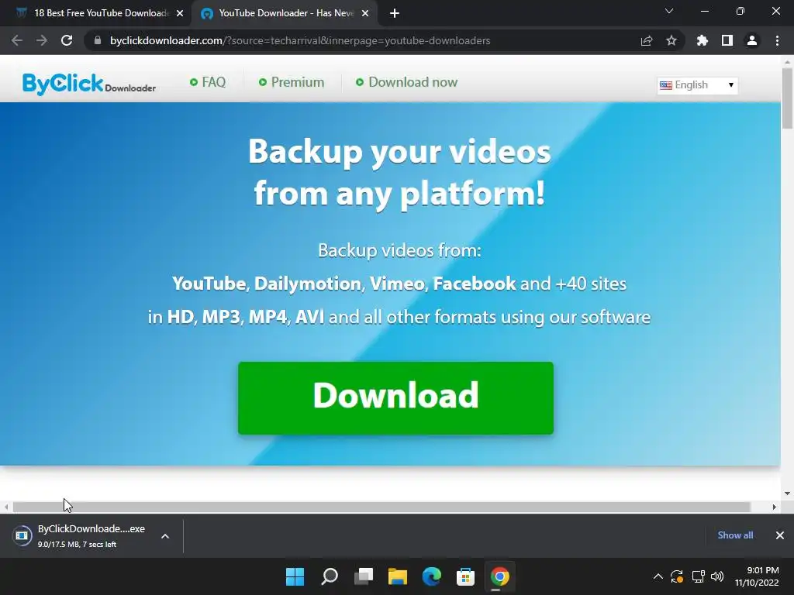
Task: Bookmark this page with the star icon
Action: click(671, 40)
